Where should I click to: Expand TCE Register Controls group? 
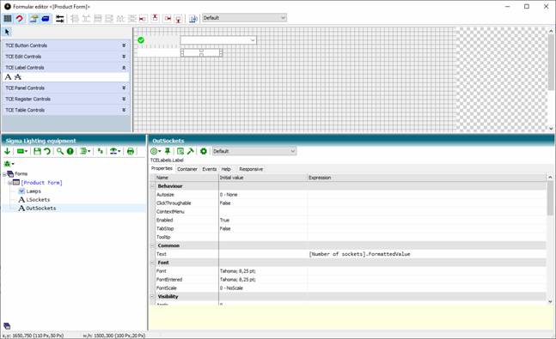[x=124, y=99]
